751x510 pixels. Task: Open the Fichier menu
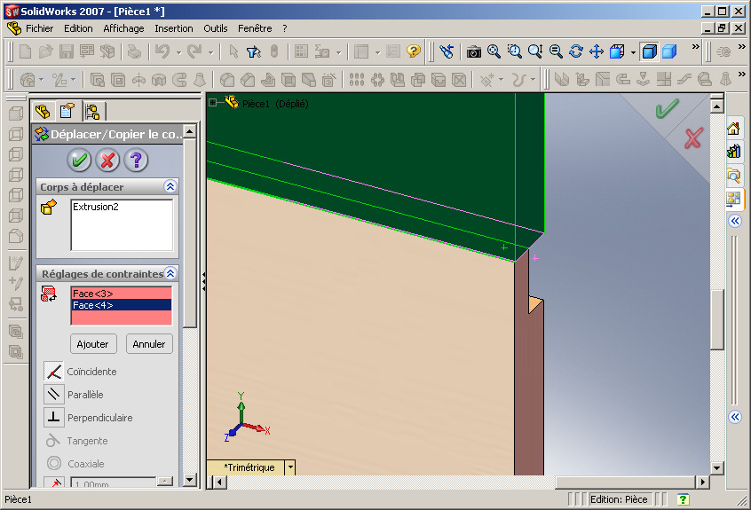click(39, 28)
